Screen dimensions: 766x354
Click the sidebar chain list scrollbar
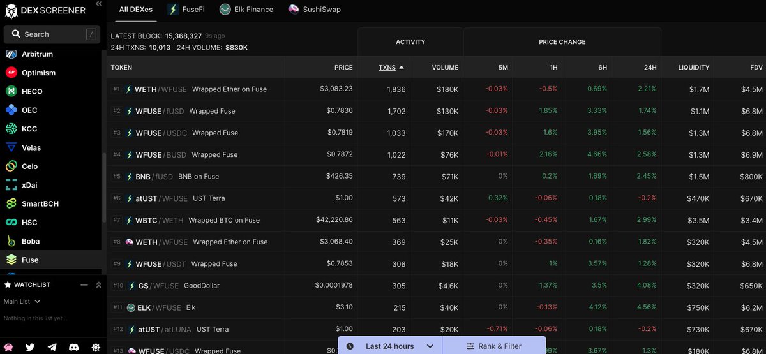pyautogui.click(x=104, y=187)
